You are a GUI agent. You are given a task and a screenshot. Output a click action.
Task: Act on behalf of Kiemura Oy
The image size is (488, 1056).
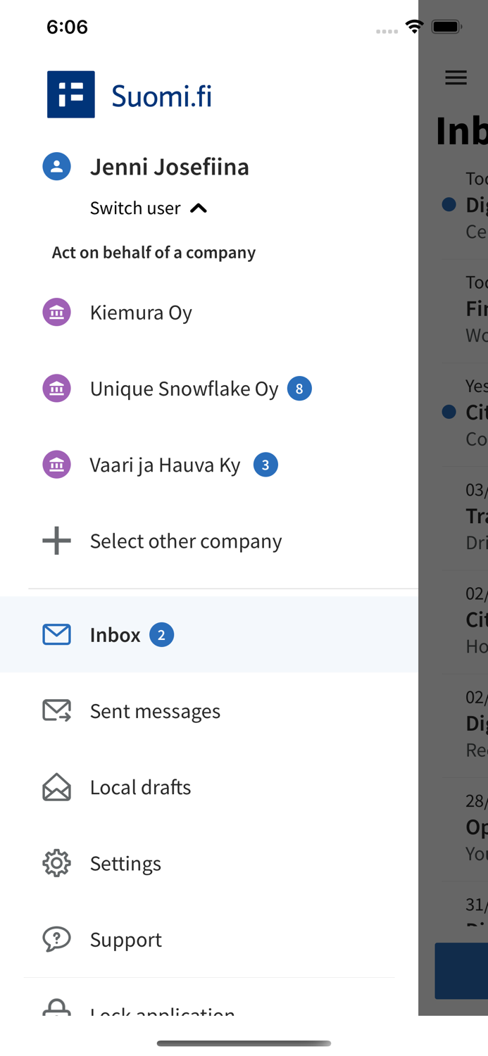coord(141,312)
